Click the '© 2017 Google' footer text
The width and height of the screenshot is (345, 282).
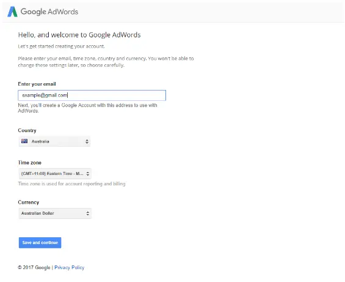click(x=34, y=267)
